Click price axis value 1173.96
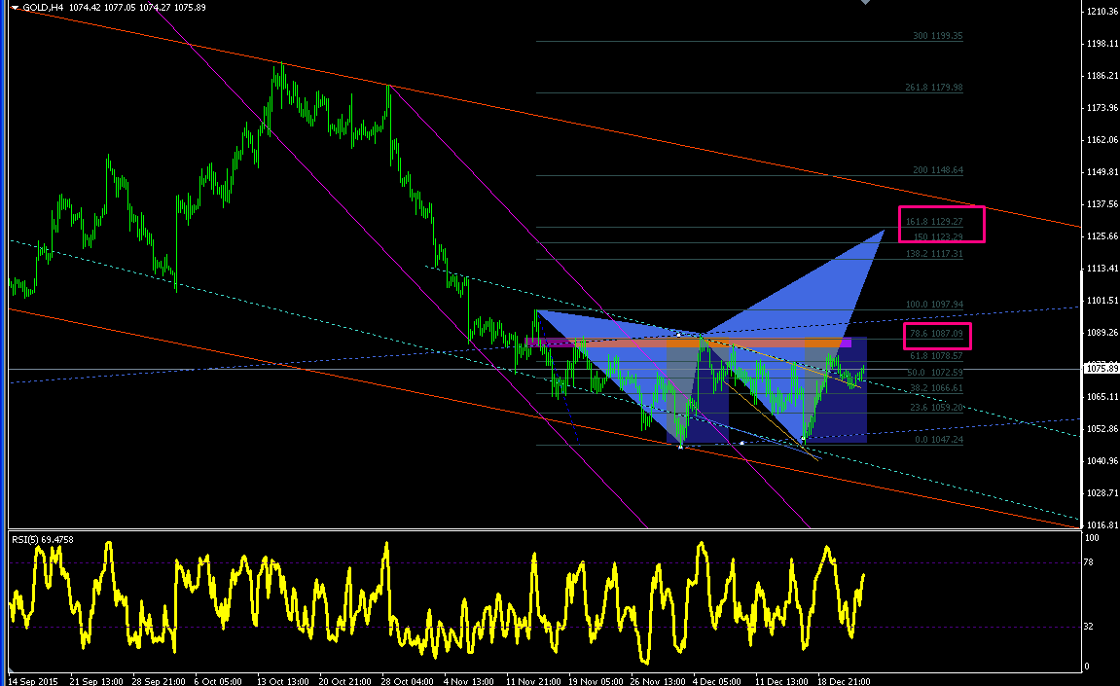The width and height of the screenshot is (1120, 686). tap(1102, 108)
